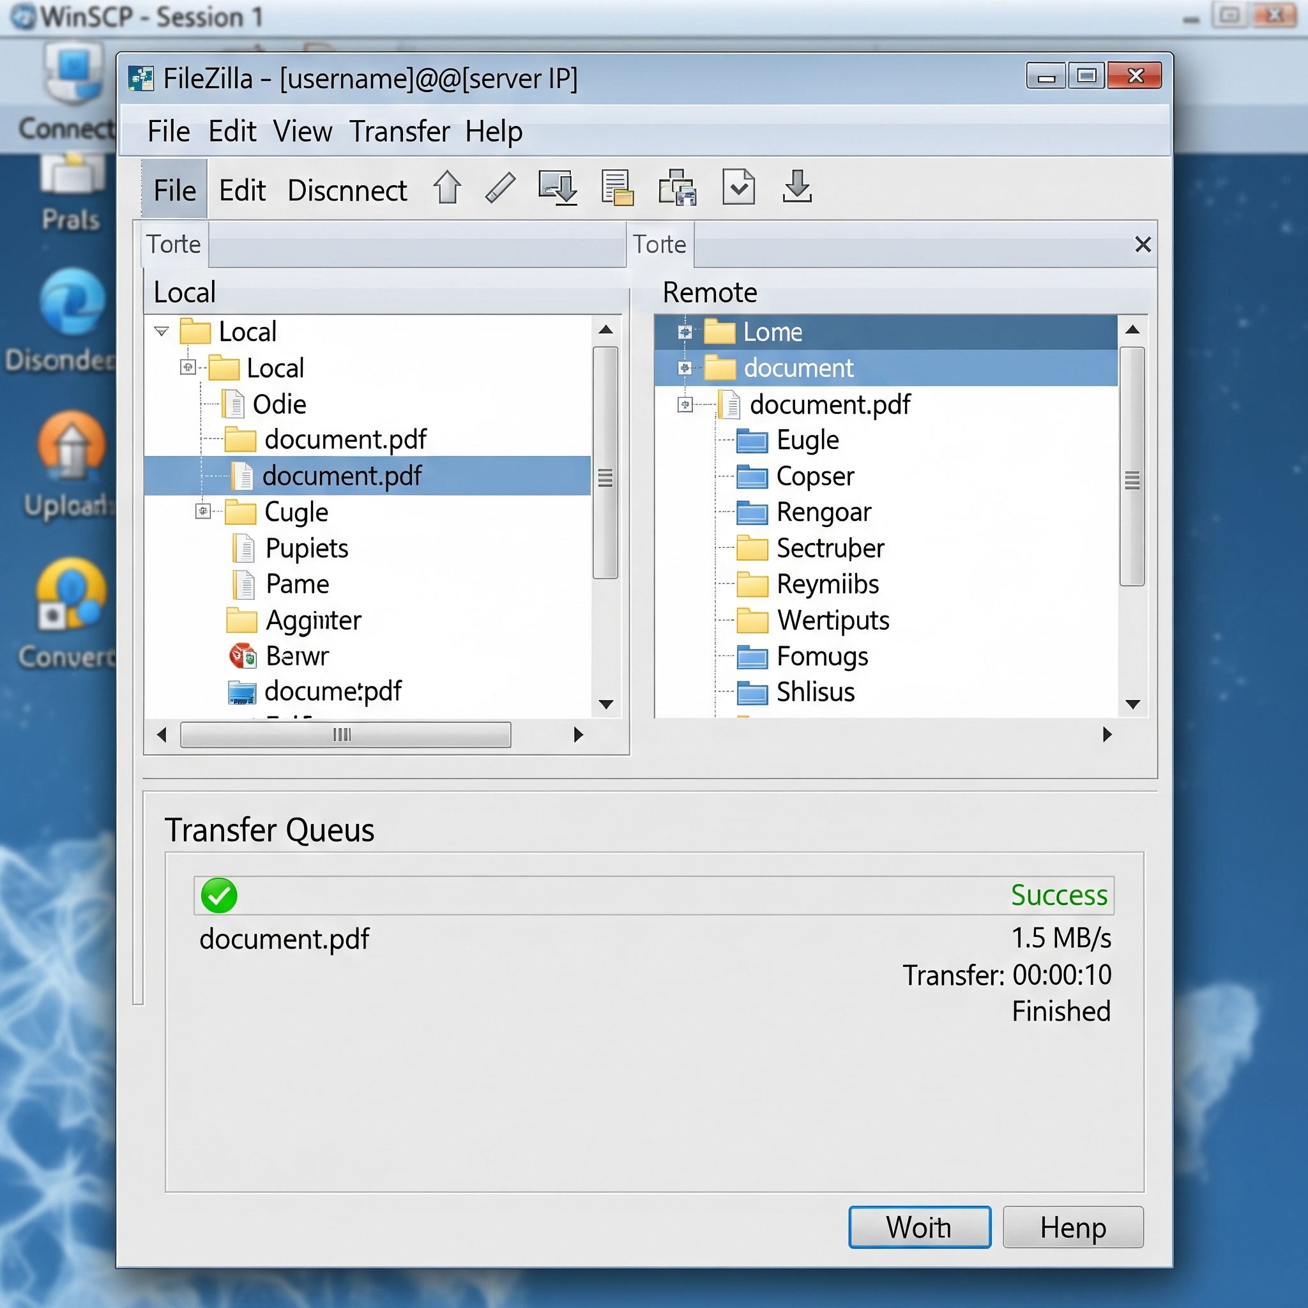Image resolution: width=1308 pixels, height=1308 pixels.
Task: Select document.pdf in the Remote pane
Action: point(831,404)
